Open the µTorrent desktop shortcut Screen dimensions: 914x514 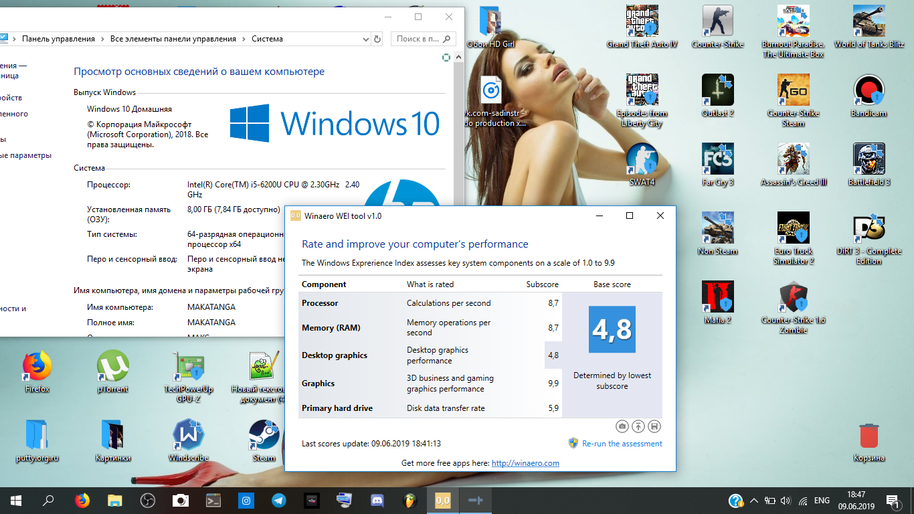pyautogui.click(x=113, y=371)
